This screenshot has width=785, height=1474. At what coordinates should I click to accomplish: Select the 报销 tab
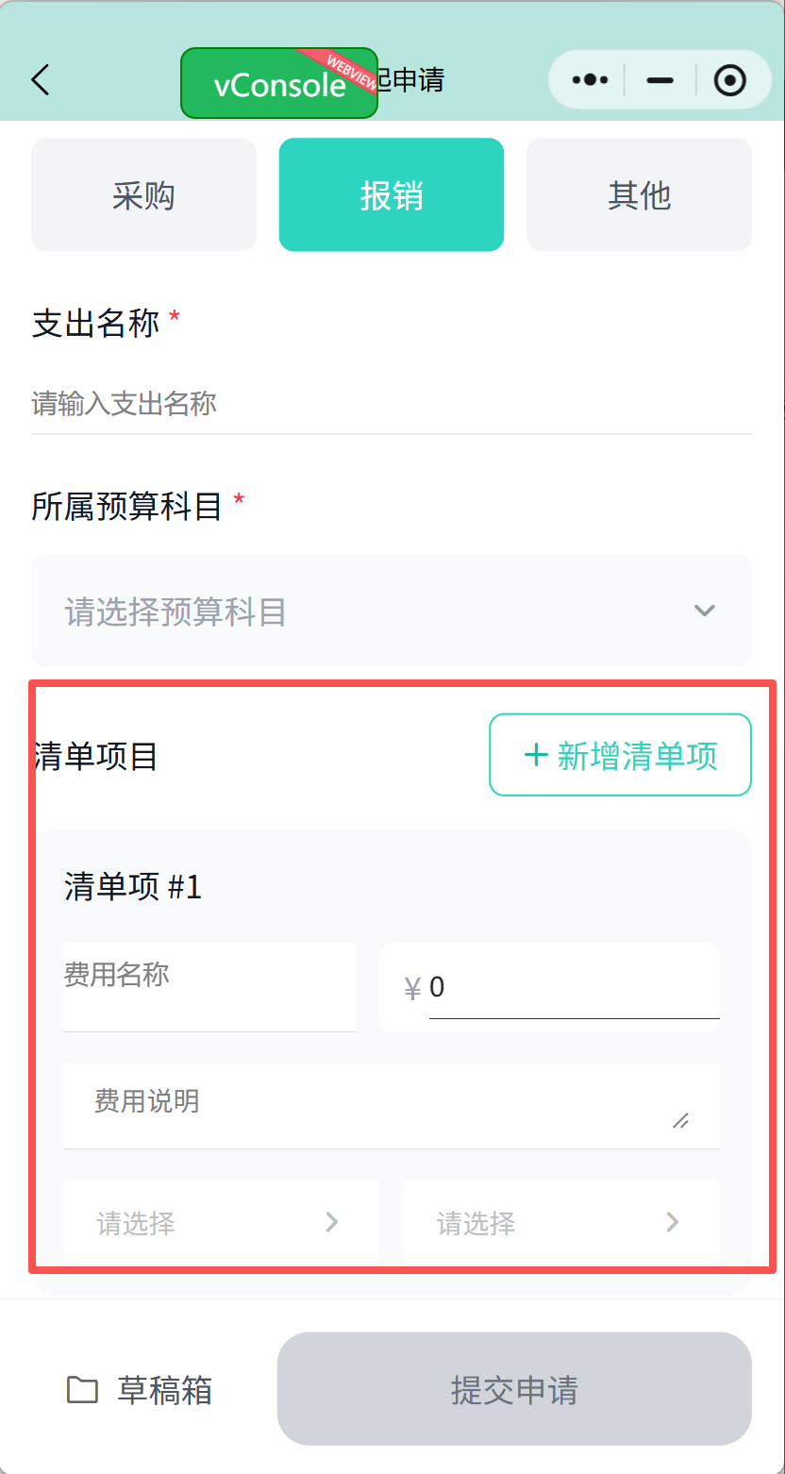coord(391,194)
